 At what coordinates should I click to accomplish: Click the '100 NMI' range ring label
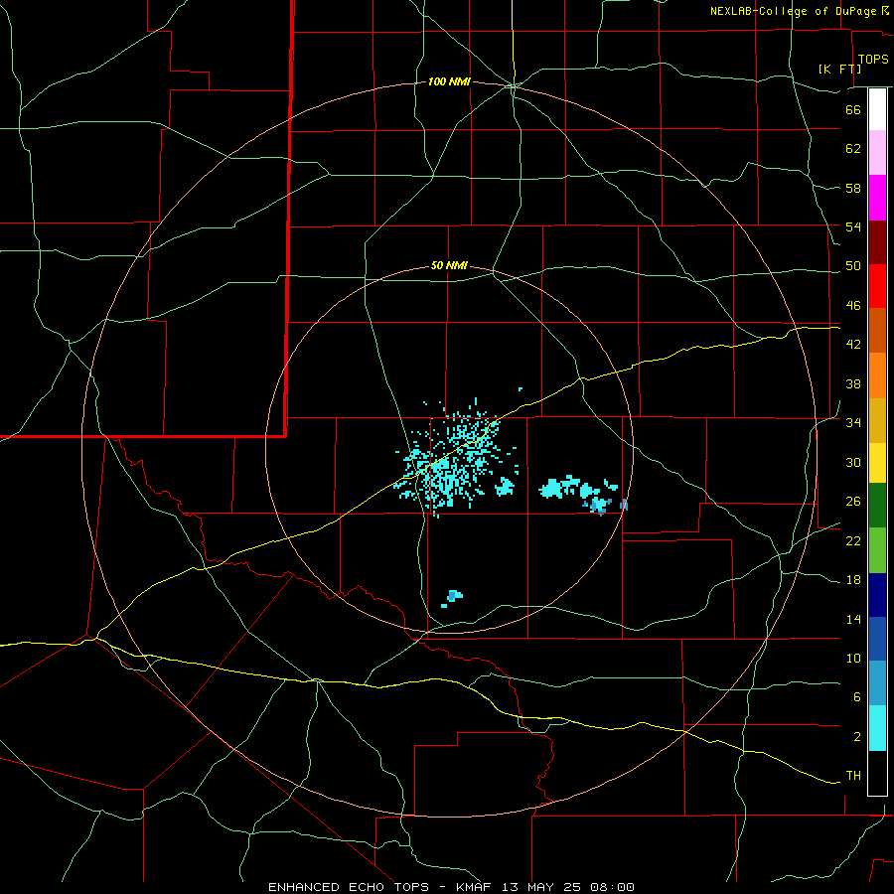coord(449,82)
